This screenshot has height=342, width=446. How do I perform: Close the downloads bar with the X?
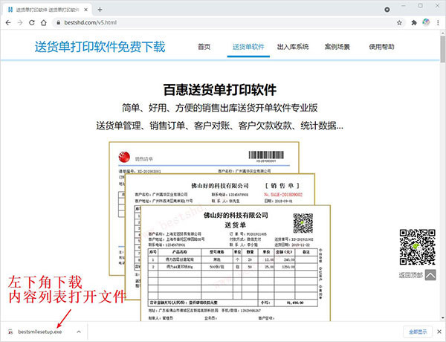coord(439,332)
